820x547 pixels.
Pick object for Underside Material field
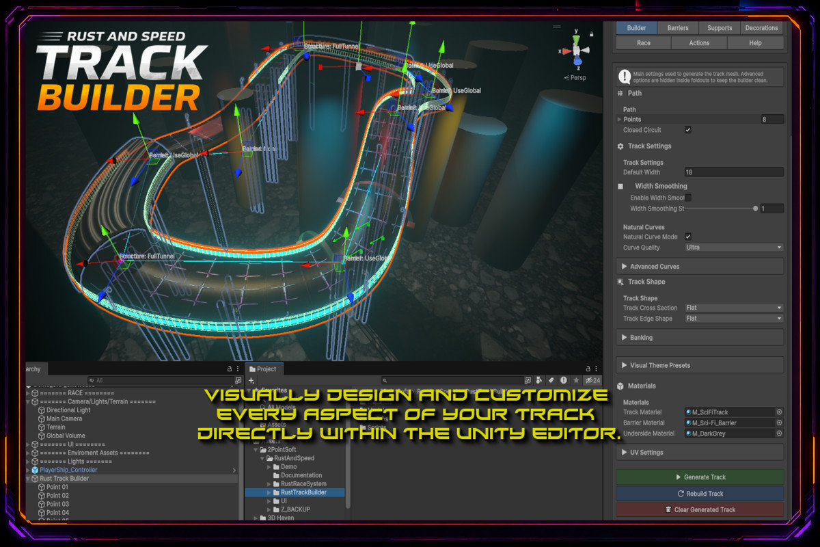779,433
